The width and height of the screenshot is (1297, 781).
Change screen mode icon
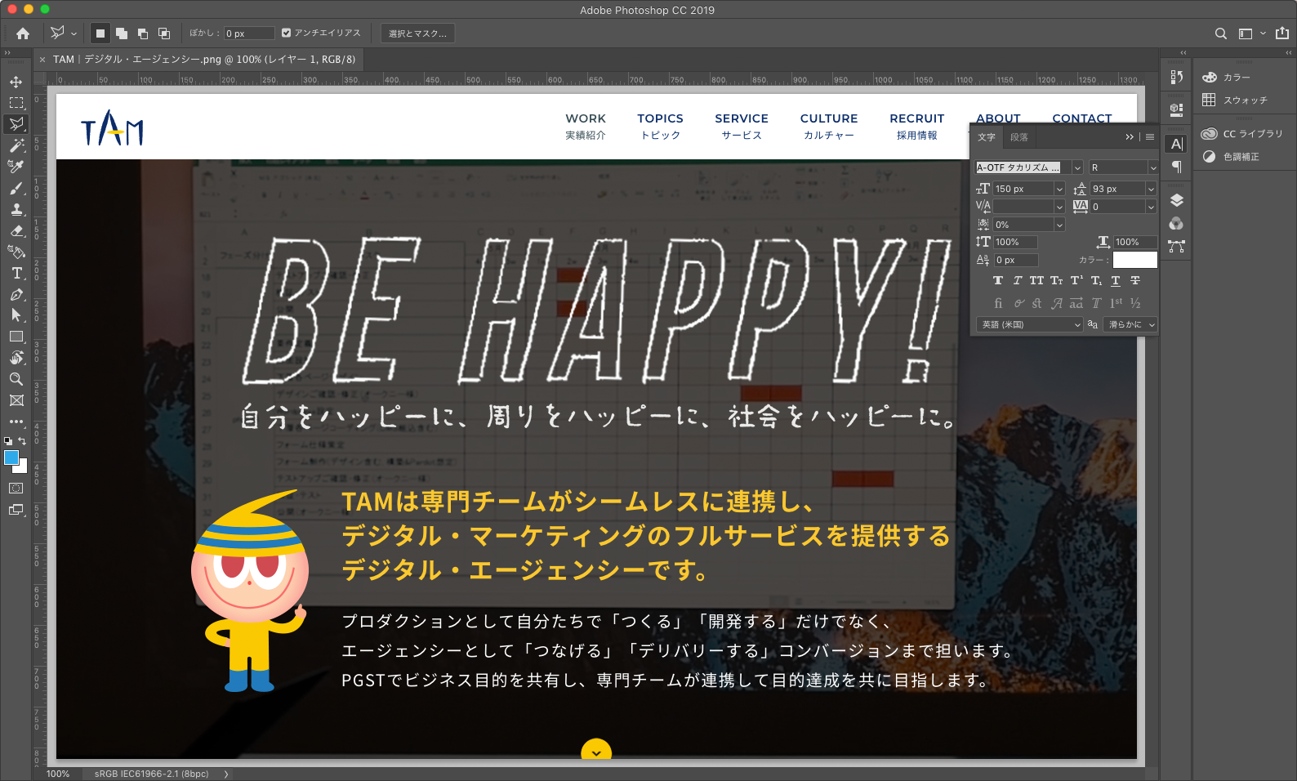[x=16, y=510]
